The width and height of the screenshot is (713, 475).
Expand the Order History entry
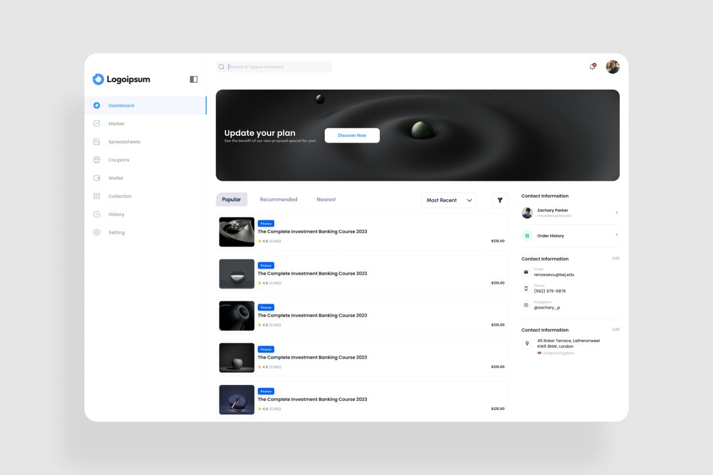[615, 235]
